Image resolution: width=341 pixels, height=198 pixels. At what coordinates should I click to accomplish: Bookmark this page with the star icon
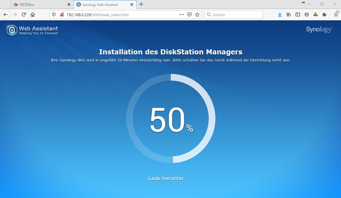click(x=197, y=15)
